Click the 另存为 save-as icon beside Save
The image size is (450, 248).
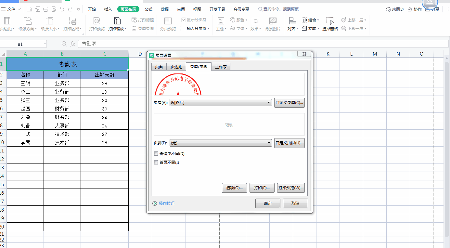click(x=38, y=9)
